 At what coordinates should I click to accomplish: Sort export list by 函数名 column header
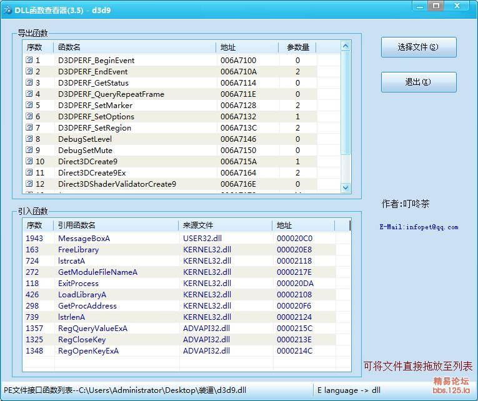point(135,47)
